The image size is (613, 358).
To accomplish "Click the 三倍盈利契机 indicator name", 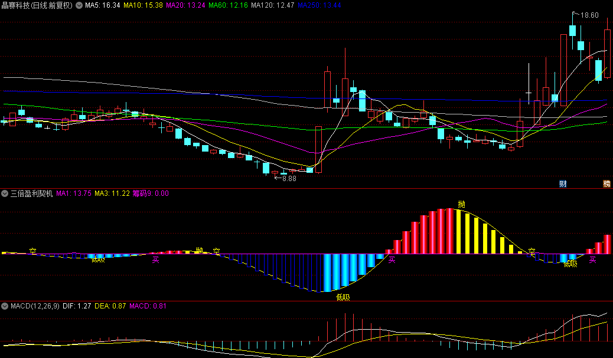I will click(x=31, y=193).
